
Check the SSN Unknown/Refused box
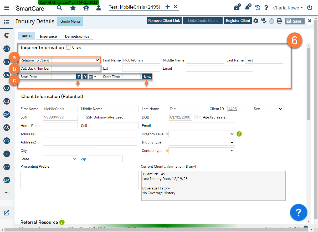pos(82,117)
